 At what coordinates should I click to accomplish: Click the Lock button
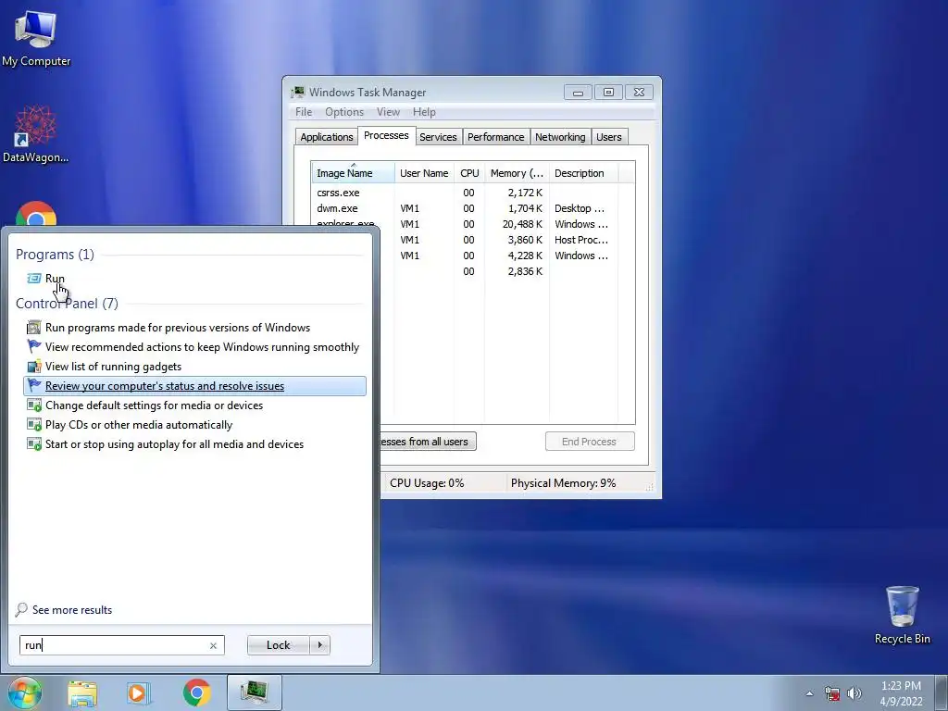pos(278,645)
